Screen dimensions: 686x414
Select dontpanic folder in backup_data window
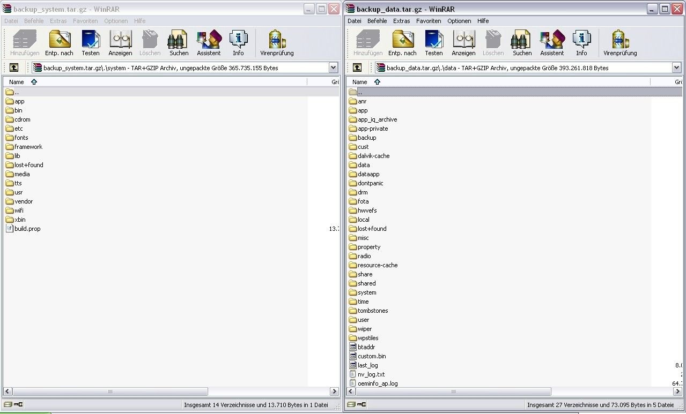coord(366,183)
